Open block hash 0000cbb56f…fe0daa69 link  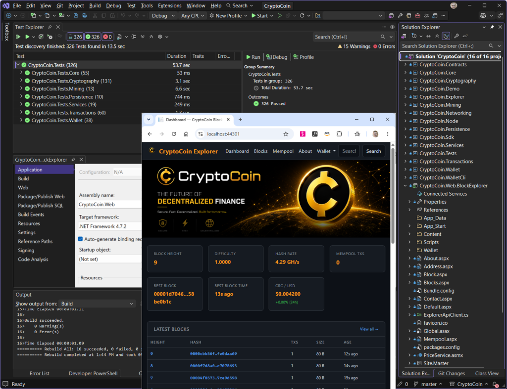tap(213, 354)
